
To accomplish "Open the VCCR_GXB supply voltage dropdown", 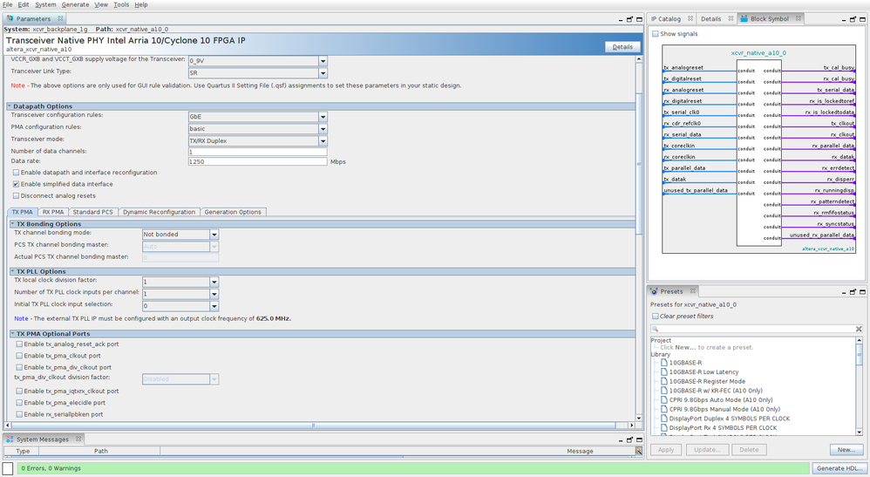I will click(323, 60).
